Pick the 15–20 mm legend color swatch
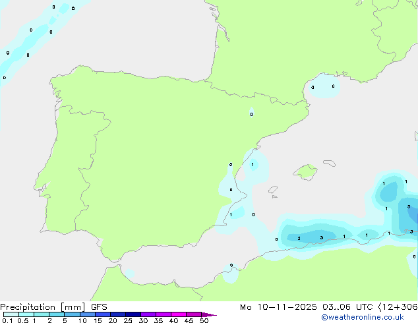Image resolution: width=418 pixels, height=323 pixels. click(102, 314)
